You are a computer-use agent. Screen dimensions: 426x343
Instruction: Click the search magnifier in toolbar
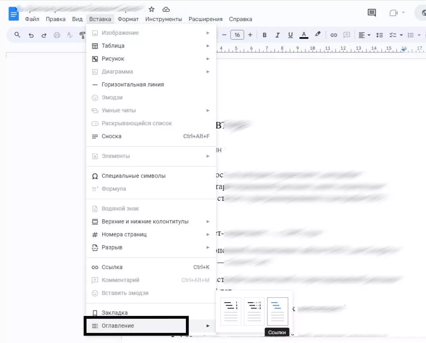[x=17, y=35]
